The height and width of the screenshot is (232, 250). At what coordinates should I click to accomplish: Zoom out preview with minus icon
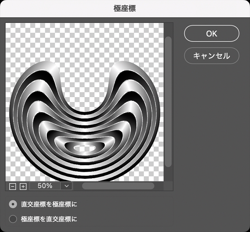click(12, 186)
